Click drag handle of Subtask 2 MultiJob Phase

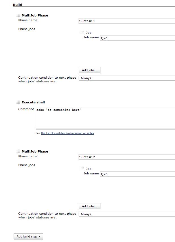point(18,151)
